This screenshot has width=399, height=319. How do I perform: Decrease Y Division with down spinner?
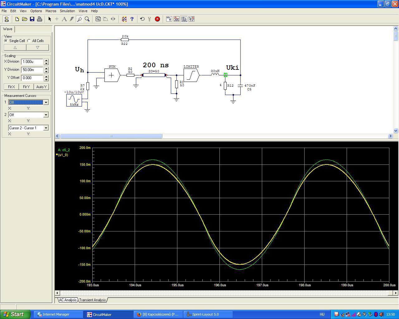(46, 71)
